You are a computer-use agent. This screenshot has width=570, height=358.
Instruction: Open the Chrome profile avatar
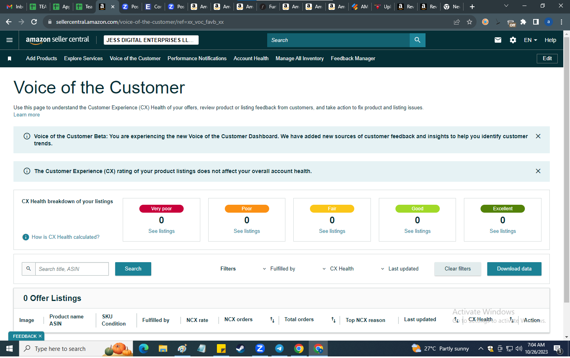549,22
